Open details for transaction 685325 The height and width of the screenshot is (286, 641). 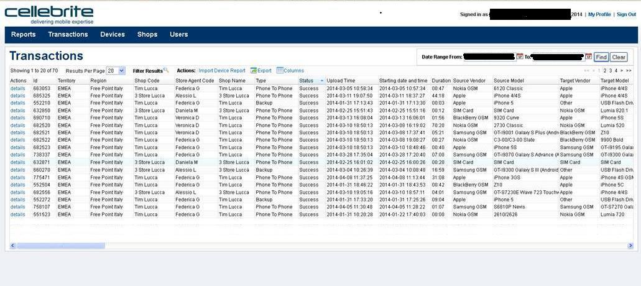[17, 96]
